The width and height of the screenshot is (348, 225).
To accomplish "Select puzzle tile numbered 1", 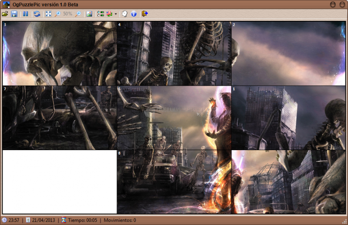I will [x=288, y=118].
